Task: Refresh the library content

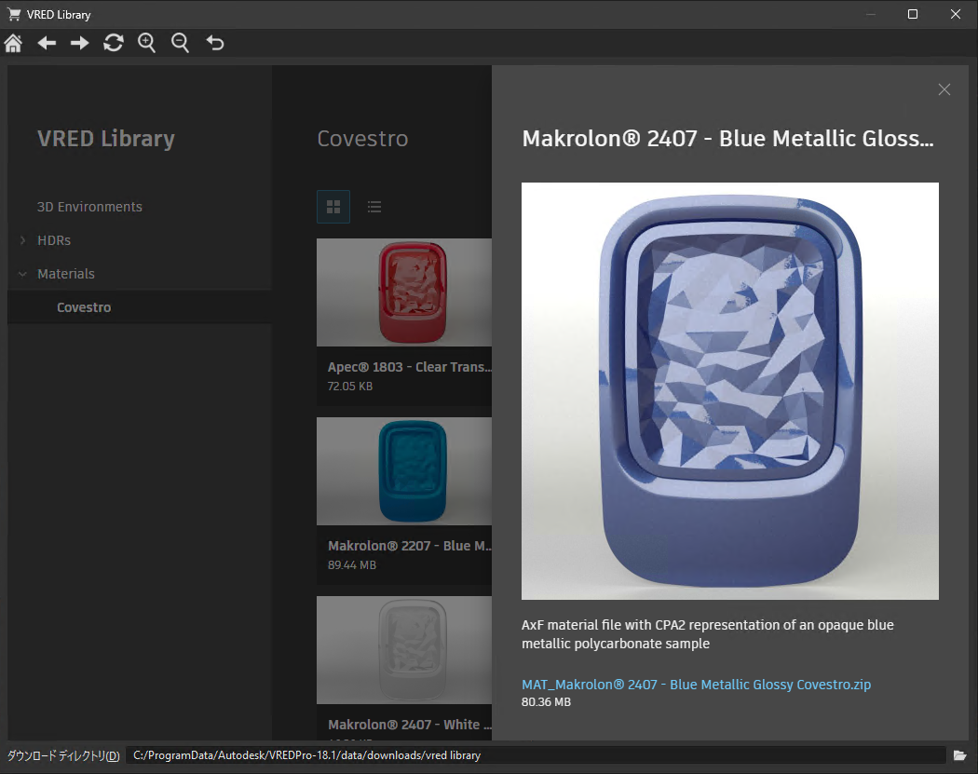Action: tap(113, 43)
